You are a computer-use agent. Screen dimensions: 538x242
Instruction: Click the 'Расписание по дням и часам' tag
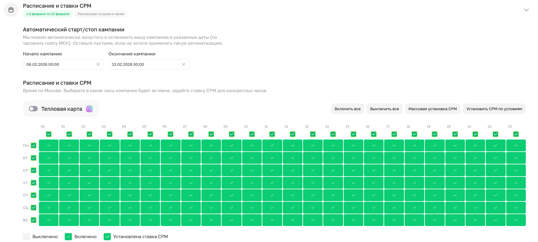coord(101,14)
